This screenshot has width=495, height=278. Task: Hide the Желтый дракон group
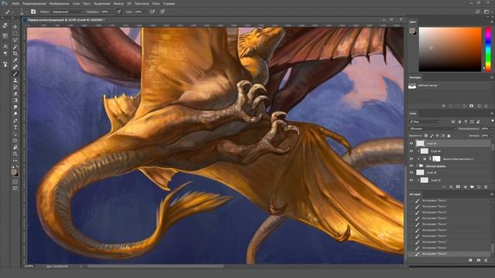(x=411, y=166)
